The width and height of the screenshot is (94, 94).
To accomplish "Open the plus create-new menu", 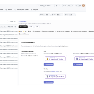I will click(64, 6).
